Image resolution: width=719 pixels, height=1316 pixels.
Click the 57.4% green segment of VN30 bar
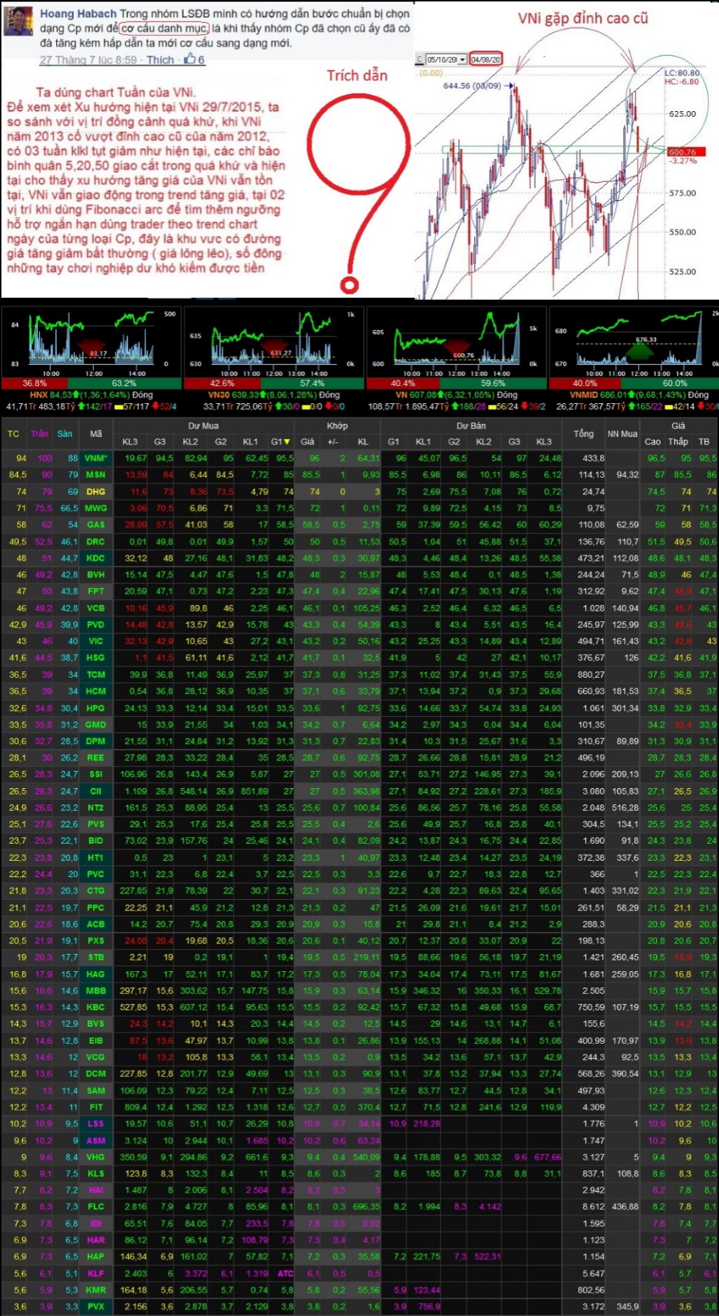[x=312, y=383]
